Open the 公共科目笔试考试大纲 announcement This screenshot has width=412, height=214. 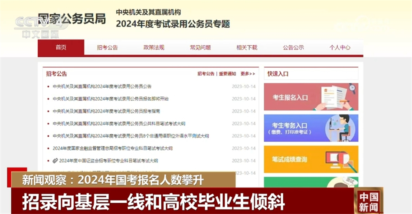tap(119, 124)
